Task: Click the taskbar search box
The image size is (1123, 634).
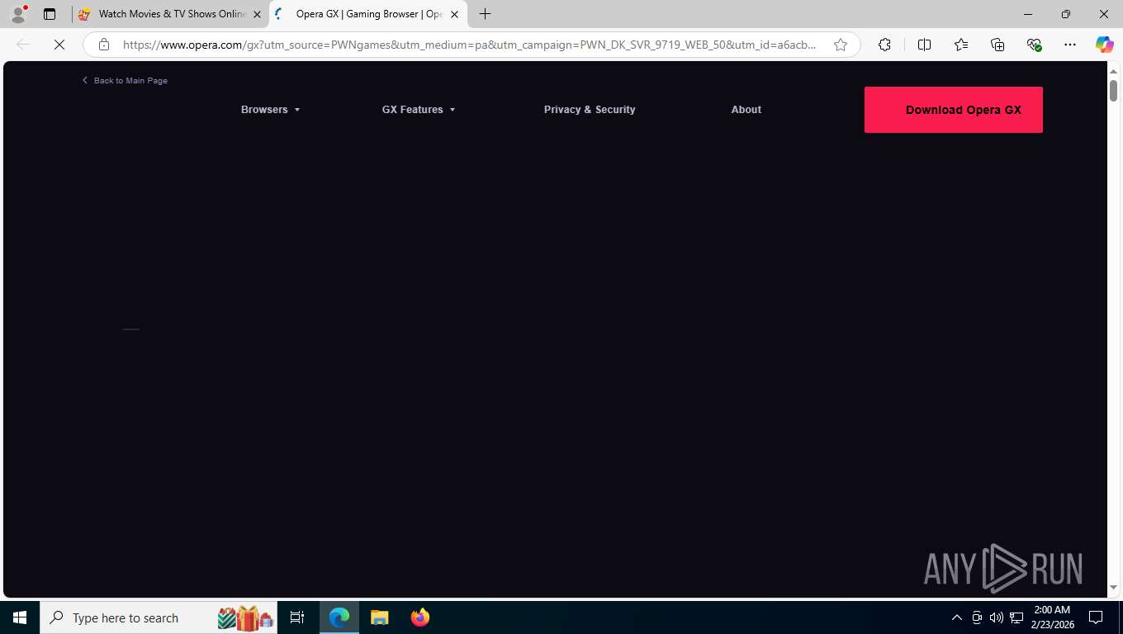Action: pos(160,617)
